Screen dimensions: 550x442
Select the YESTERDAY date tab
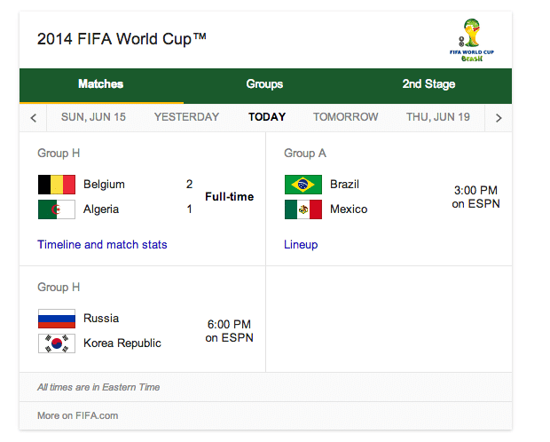point(186,117)
